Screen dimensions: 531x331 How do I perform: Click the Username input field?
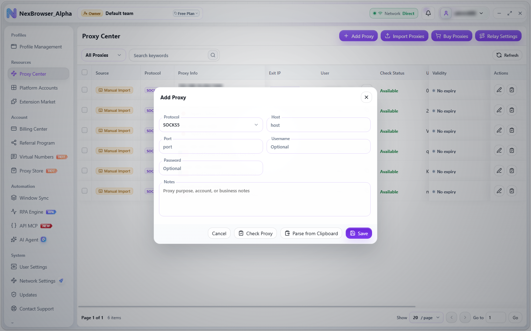coord(319,146)
